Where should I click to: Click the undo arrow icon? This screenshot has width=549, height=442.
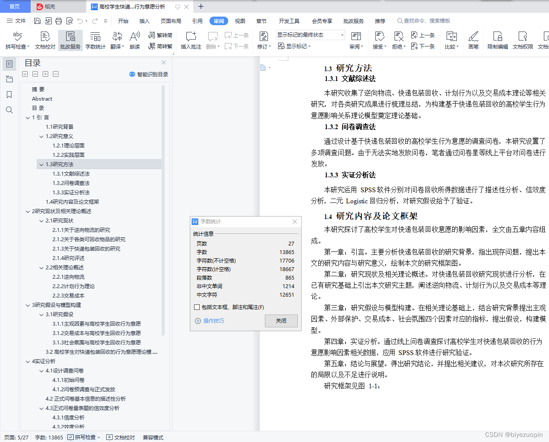pos(80,21)
